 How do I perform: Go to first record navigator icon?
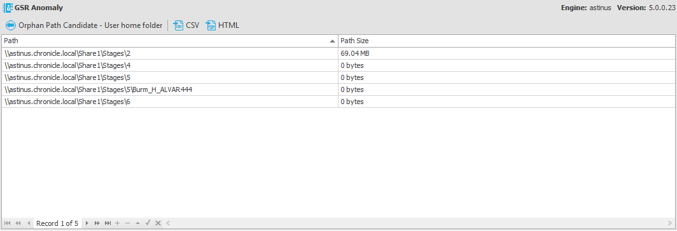pyautogui.click(x=8, y=223)
